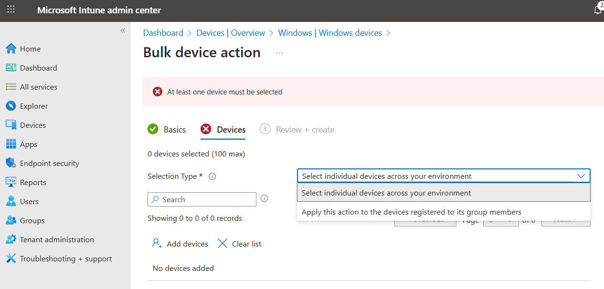Go to Home in sidebar
The image size is (604, 289).
point(30,49)
